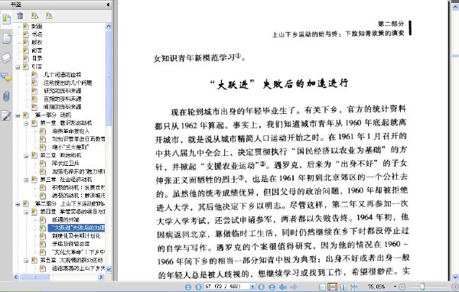Click the first add-bookmark icon beside trash
459x292 pixels.
[x=34, y=15]
